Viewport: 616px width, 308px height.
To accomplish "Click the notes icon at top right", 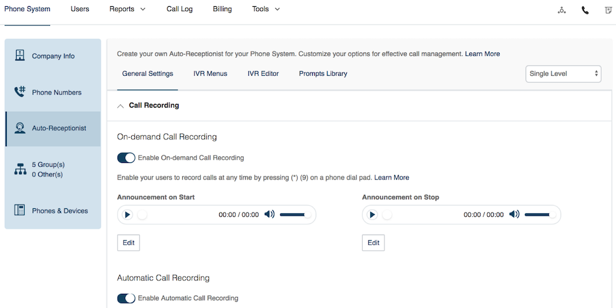I will (x=608, y=10).
